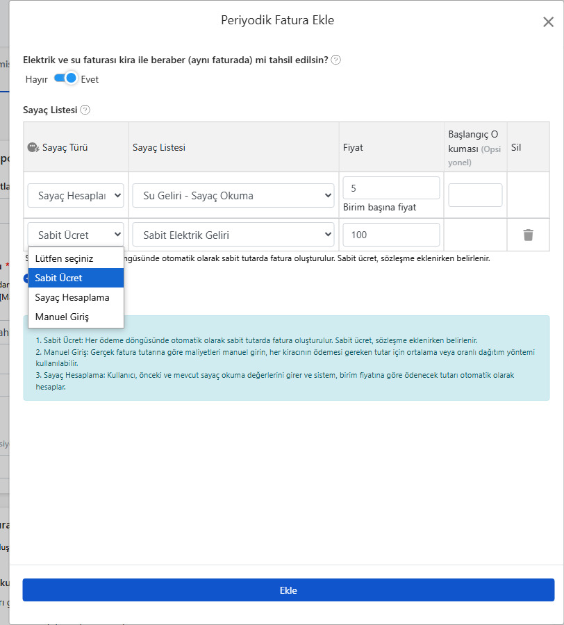The width and height of the screenshot is (564, 625).
Task: Open the Sayaç Hesaplama type dropdown in first row
Action: [x=76, y=195]
